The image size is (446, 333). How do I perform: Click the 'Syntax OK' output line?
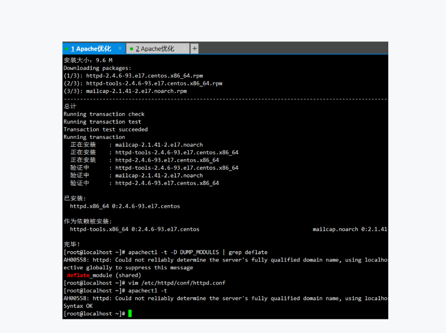[78, 306]
